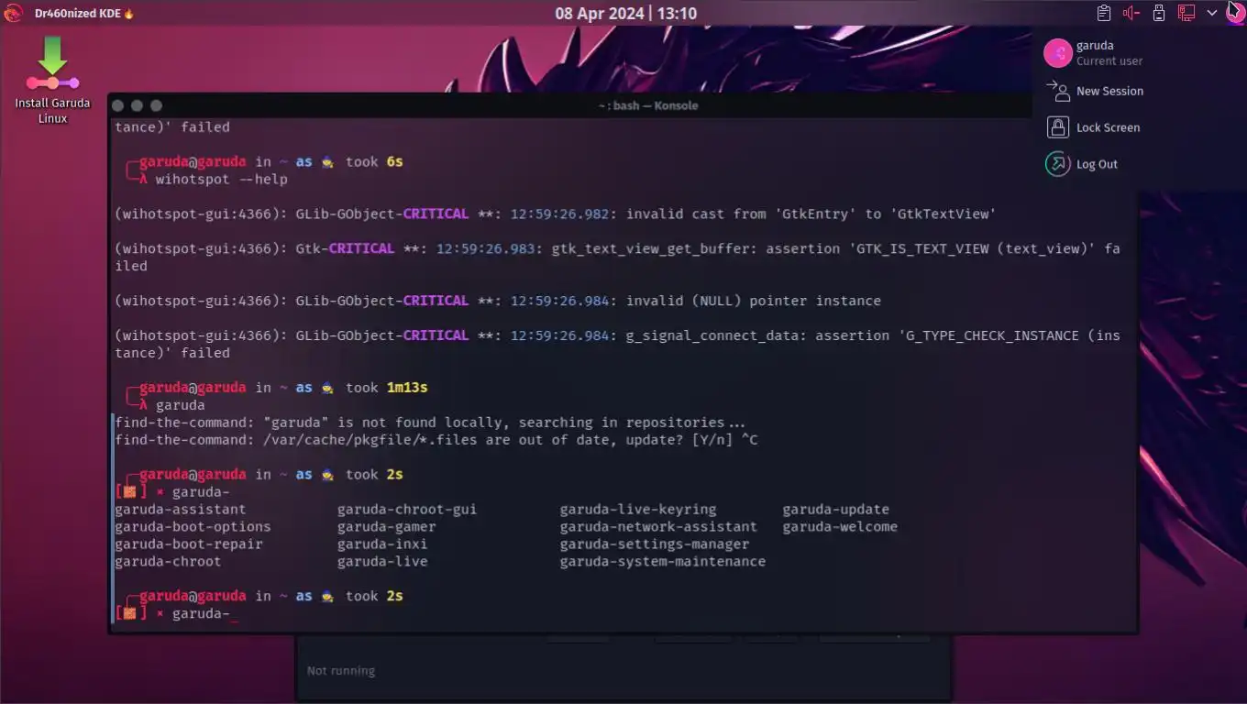This screenshot has height=704, width=1247.
Task: Click the garuda-inxi completion
Action: [x=382, y=544]
